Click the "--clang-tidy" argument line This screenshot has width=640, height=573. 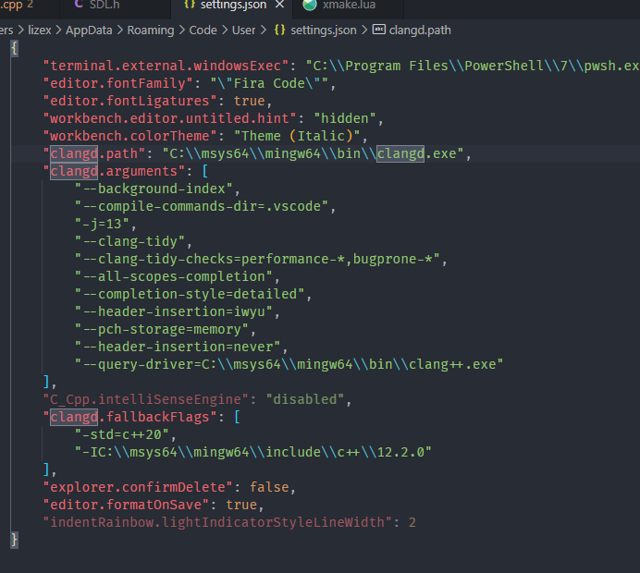point(129,241)
